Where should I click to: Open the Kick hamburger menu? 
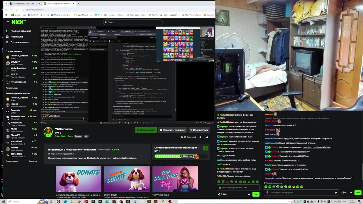tap(8, 22)
